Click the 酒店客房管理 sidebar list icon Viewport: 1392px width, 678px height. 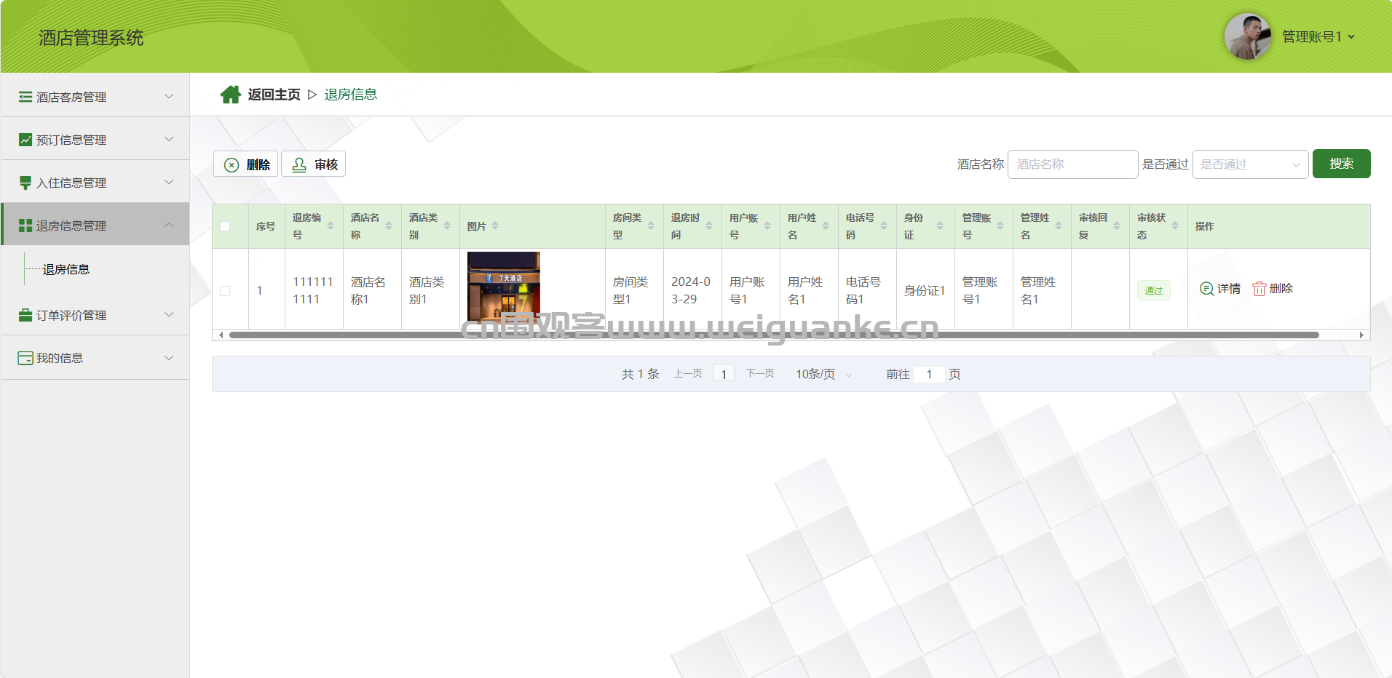click(25, 97)
